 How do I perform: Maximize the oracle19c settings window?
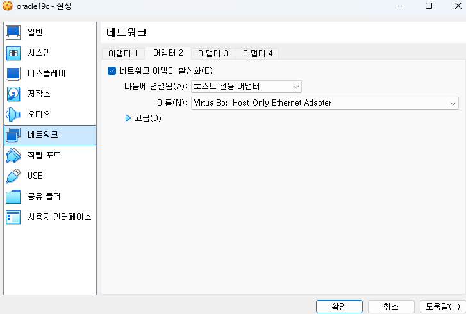pos(429,6)
